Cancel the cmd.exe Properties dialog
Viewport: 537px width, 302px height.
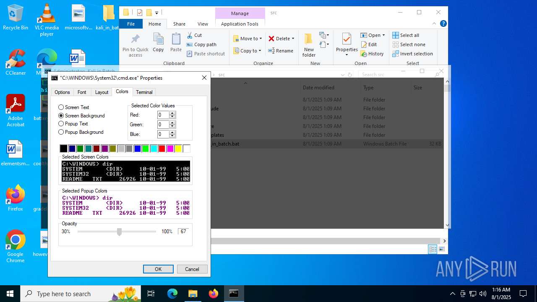pos(192,269)
